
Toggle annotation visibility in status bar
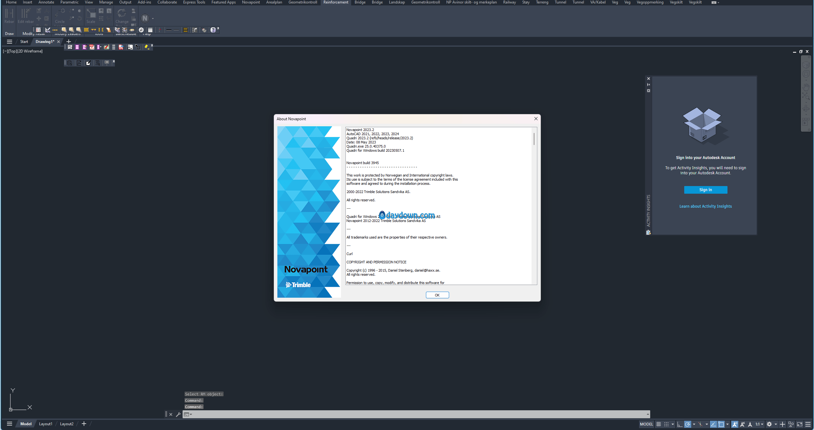(x=734, y=424)
